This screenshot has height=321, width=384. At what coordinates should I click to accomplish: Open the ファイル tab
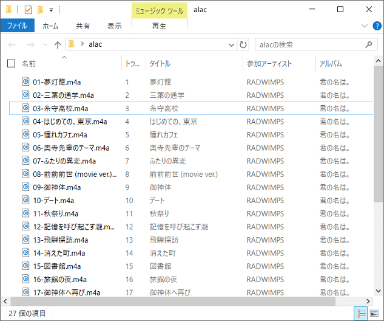tap(18, 26)
